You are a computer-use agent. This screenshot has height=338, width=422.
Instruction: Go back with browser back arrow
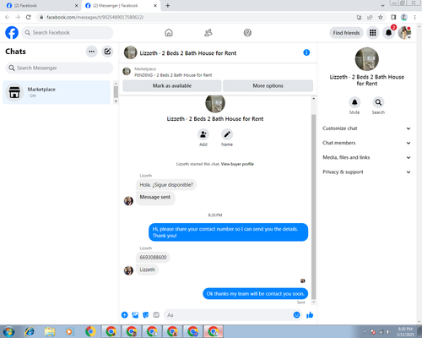[8, 17]
